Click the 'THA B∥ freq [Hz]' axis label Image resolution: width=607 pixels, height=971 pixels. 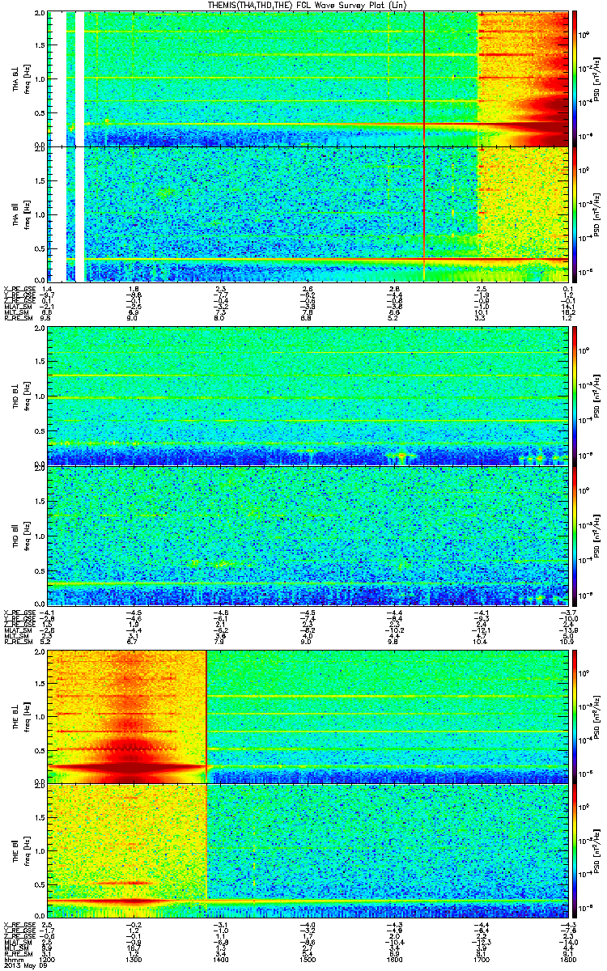(19, 214)
